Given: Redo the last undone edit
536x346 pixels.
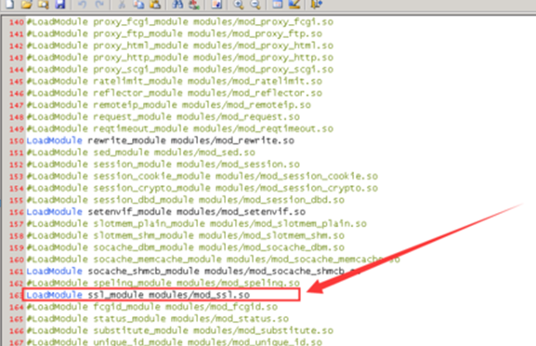Looking at the screenshot, I should 99,4.
